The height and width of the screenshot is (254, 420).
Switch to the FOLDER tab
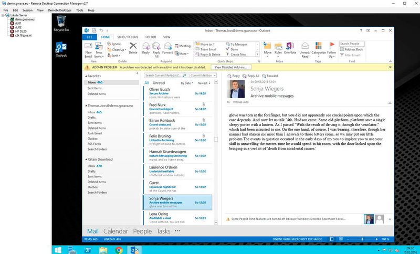tap(151, 37)
